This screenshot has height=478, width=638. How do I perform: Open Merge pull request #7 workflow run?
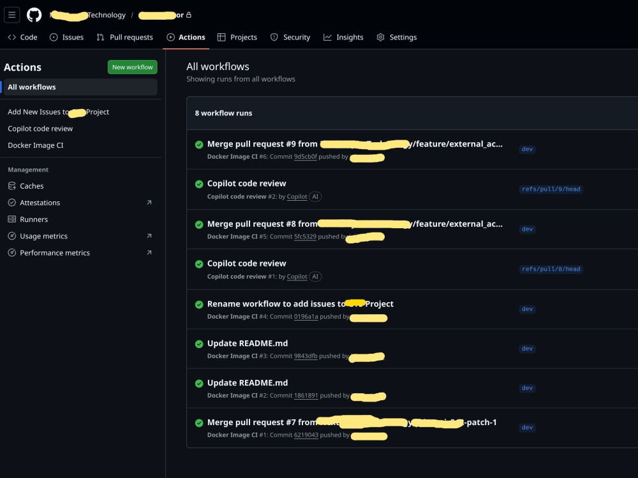(x=352, y=423)
